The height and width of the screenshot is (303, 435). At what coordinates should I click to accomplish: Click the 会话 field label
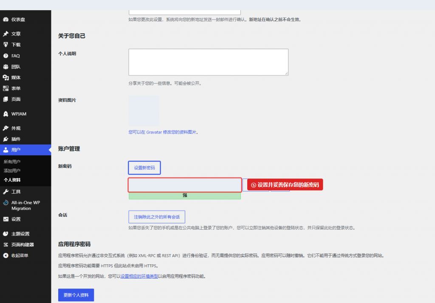click(63, 215)
